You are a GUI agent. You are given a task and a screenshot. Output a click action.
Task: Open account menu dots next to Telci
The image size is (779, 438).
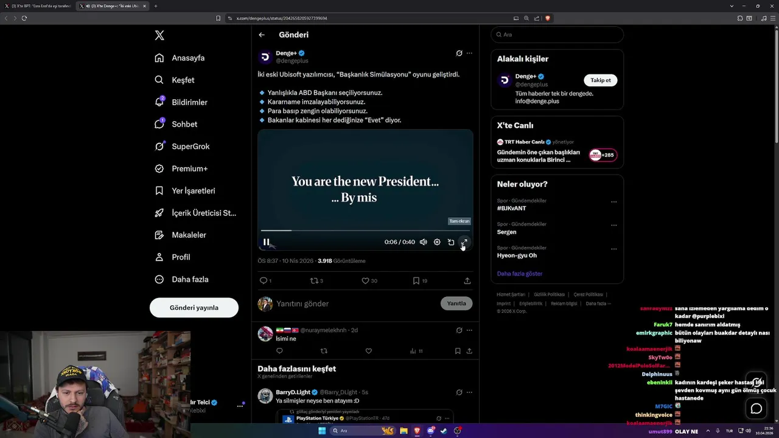[240, 406]
